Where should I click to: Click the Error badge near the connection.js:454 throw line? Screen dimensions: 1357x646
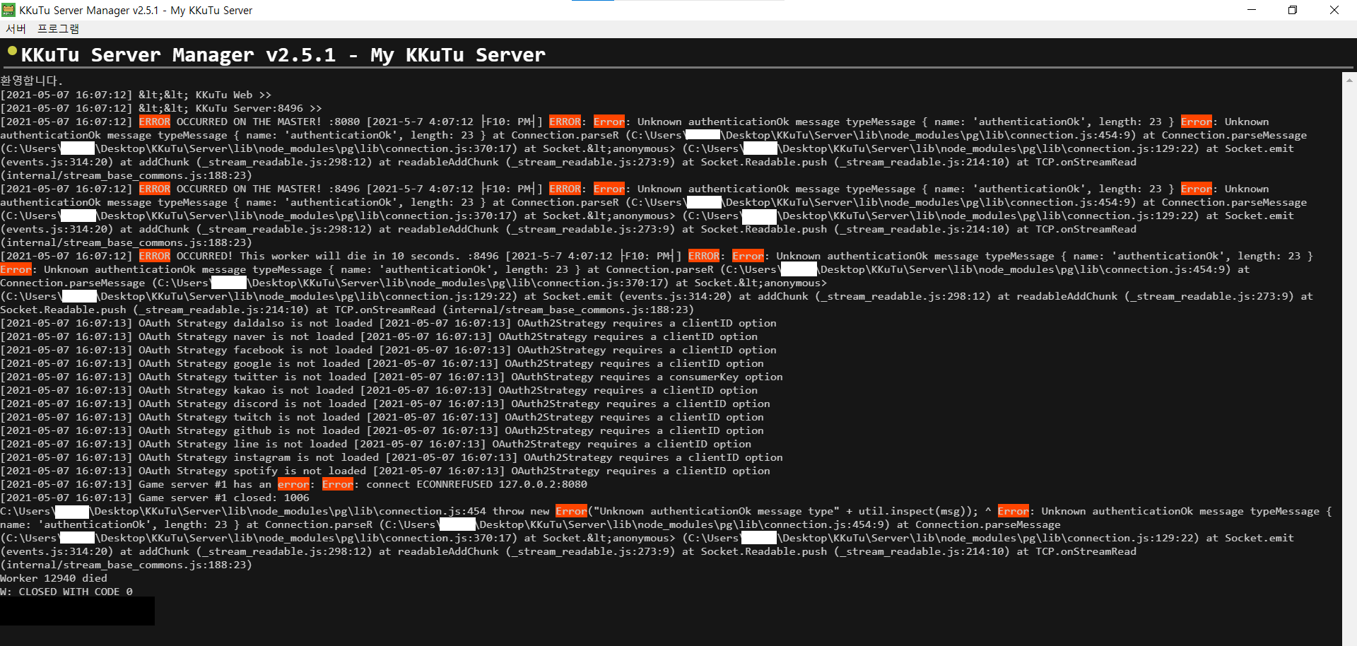[571, 511]
